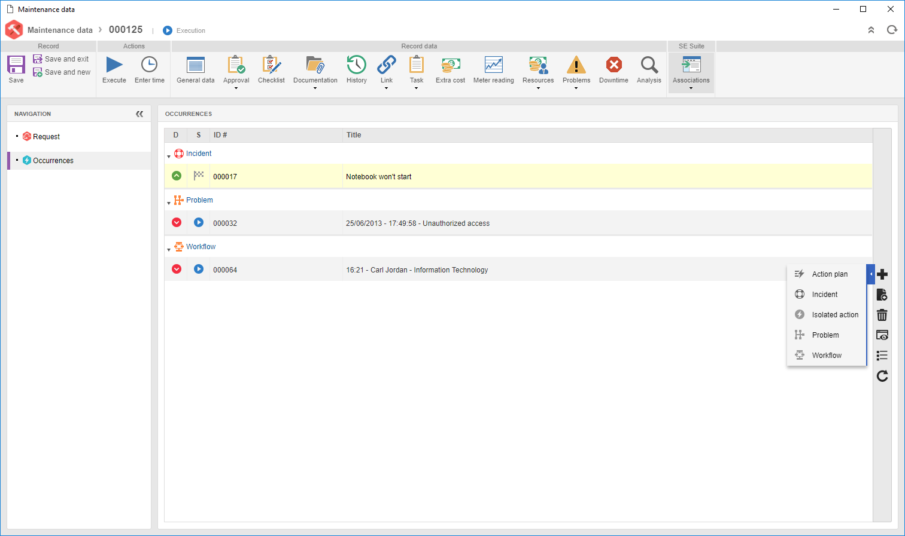Image resolution: width=905 pixels, height=536 pixels.
Task: Open the Problems warning icon
Action: [576, 65]
